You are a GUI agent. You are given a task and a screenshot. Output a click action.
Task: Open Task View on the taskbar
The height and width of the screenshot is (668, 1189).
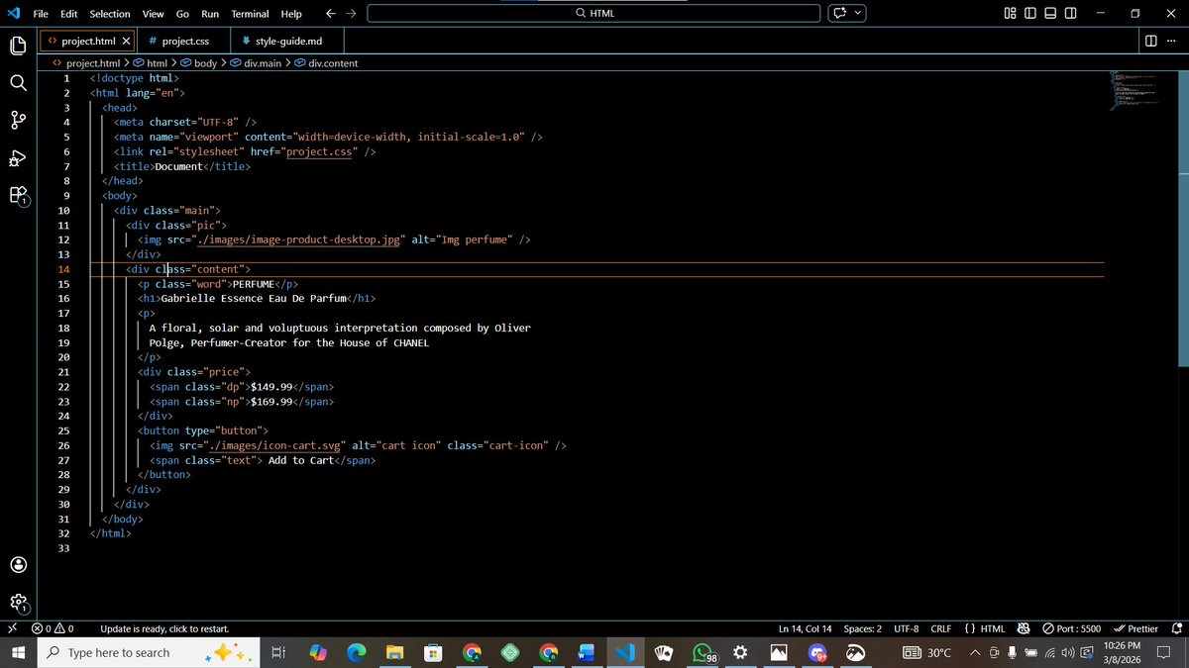(278, 652)
